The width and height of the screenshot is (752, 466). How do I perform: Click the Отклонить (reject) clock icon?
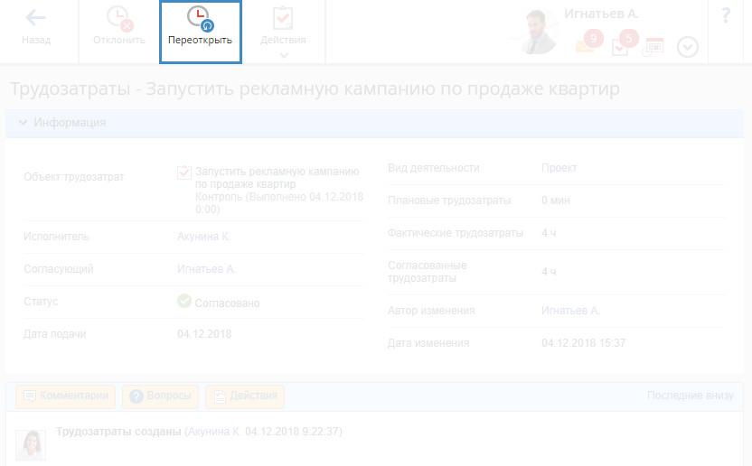(118, 18)
